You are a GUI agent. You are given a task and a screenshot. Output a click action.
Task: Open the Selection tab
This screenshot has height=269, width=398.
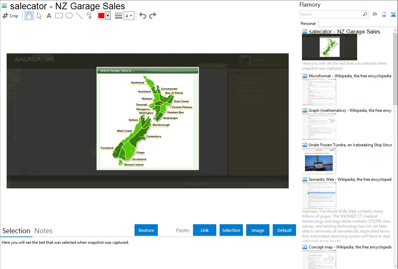click(x=16, y=231)
